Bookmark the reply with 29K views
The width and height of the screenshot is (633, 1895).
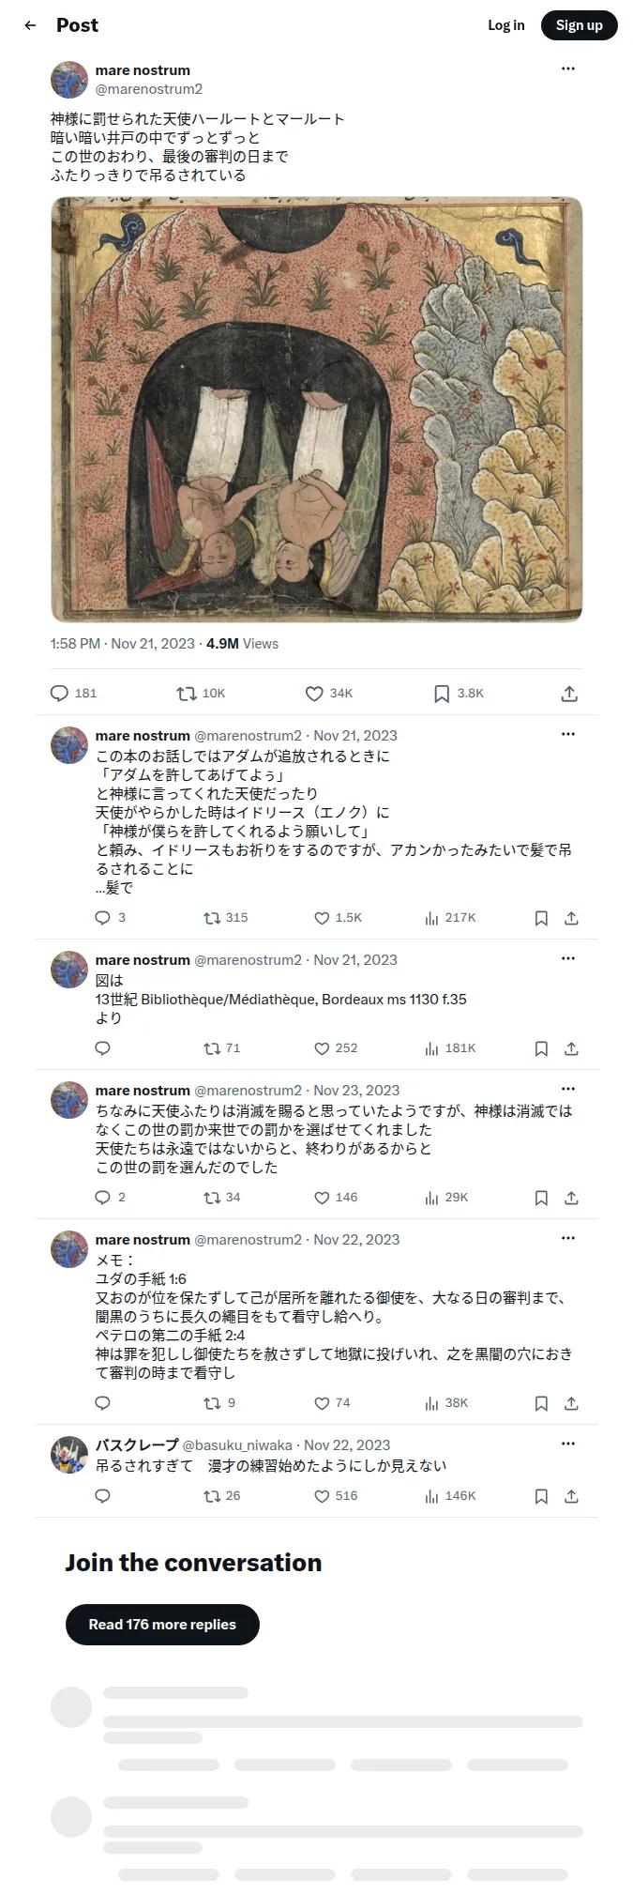pyautogui.click(x=541, y=1198)
